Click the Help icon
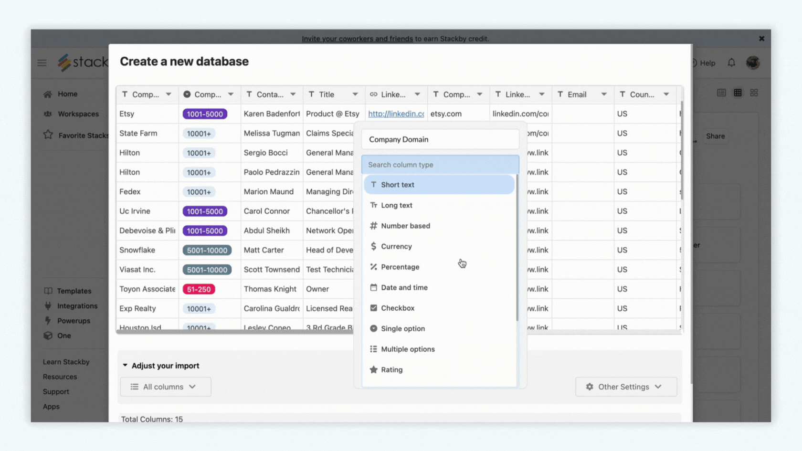The image size is (802, 451). [x=702, y=63]
